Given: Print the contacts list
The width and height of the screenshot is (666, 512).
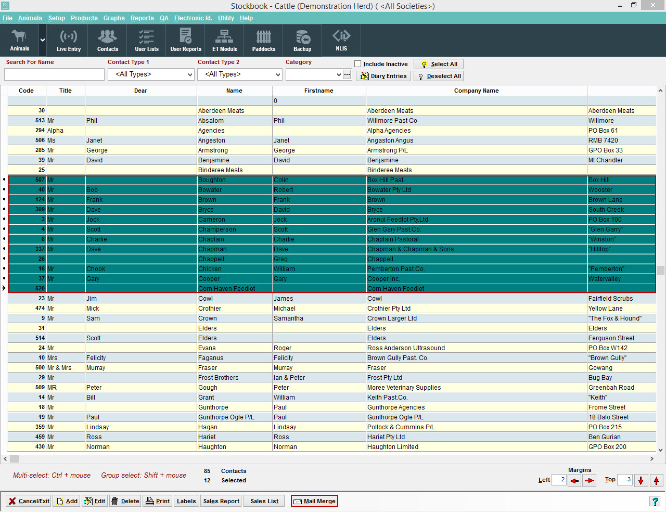Looking at the screenshot, I should (x=158, y=501).
